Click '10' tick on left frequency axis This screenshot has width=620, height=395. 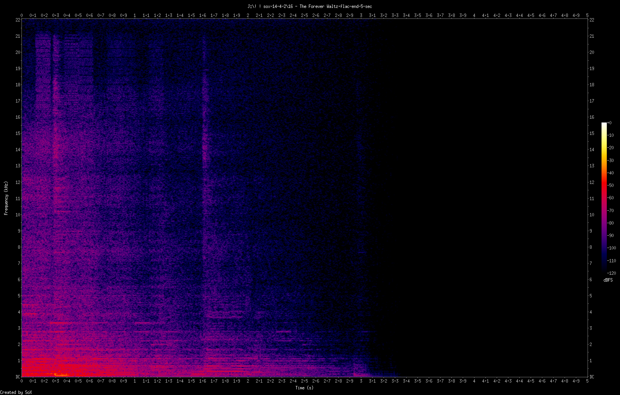18,215
